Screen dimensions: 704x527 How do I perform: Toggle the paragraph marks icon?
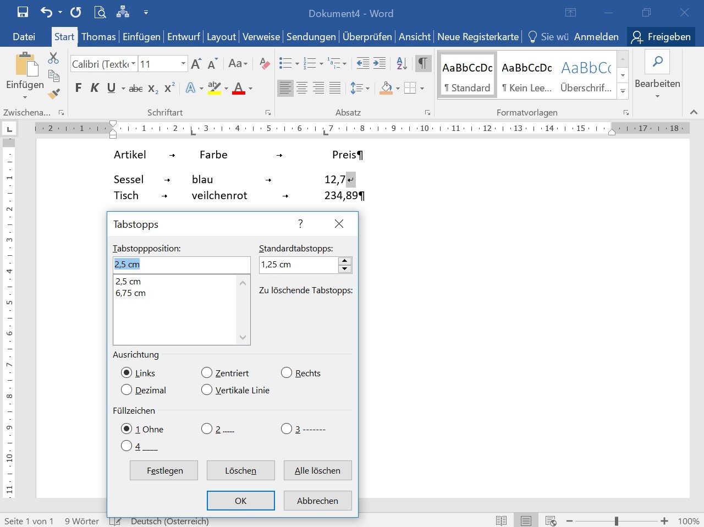coord(422,63)
